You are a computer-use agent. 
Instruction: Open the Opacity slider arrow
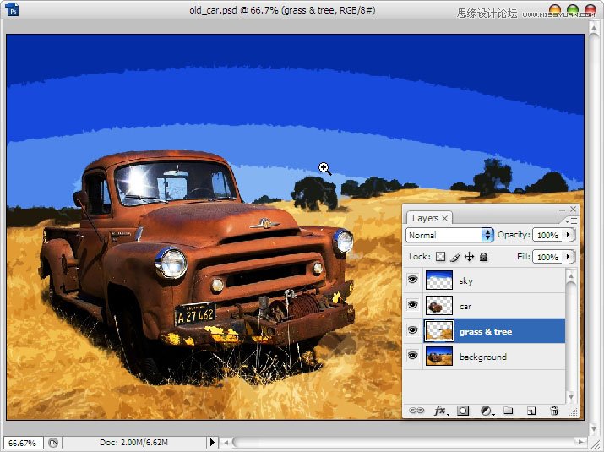569,234
